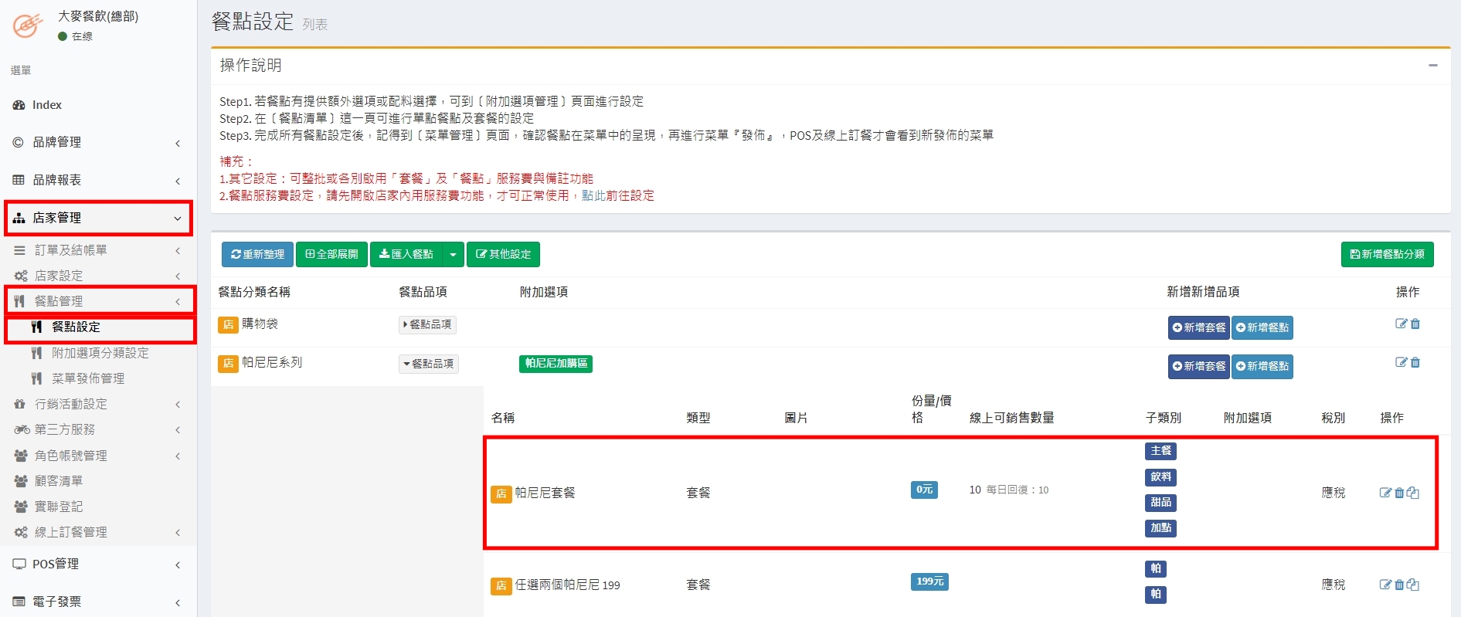Viewport: 1461px width, 617px height.
Task: Click the green 帕尼尼加購區 tag
Action: point(556,363)
